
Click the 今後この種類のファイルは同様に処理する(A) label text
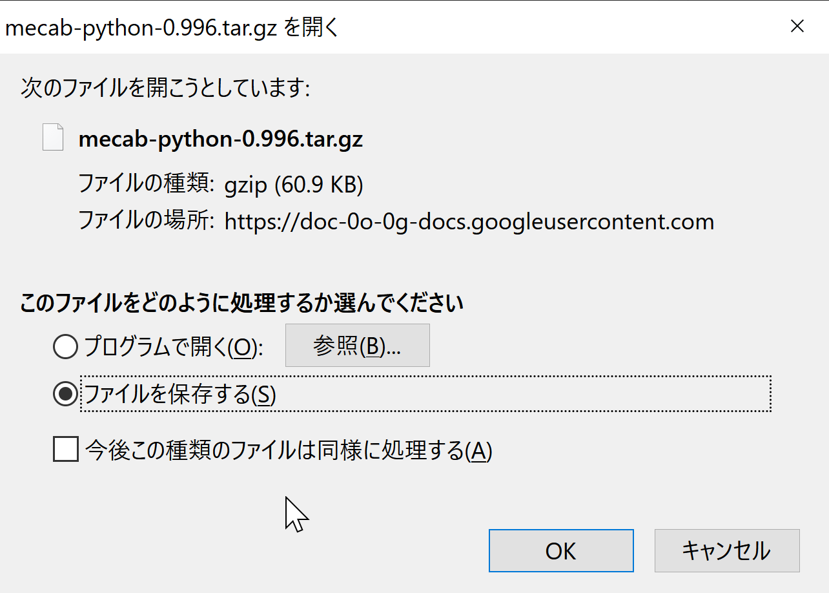click(289, 450)
